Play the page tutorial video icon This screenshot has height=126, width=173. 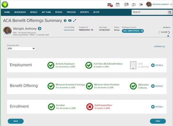coord(70,21)
